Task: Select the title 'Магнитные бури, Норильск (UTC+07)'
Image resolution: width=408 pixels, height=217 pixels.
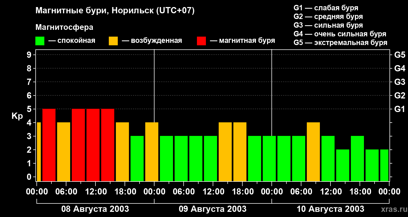Action: (x=115, y=11)
